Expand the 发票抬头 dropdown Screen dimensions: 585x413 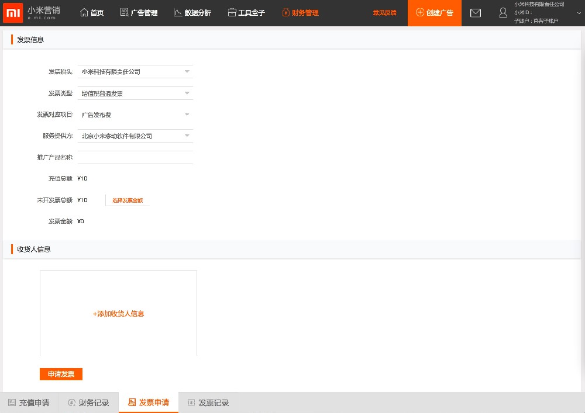(x=135, y=72)
